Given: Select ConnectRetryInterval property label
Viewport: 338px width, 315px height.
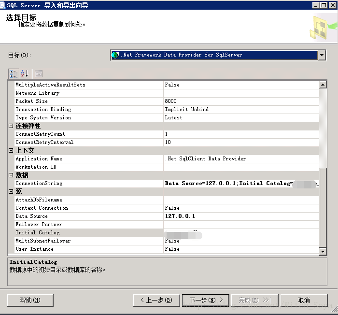Looking at the screenshot, I should (89, 142).
